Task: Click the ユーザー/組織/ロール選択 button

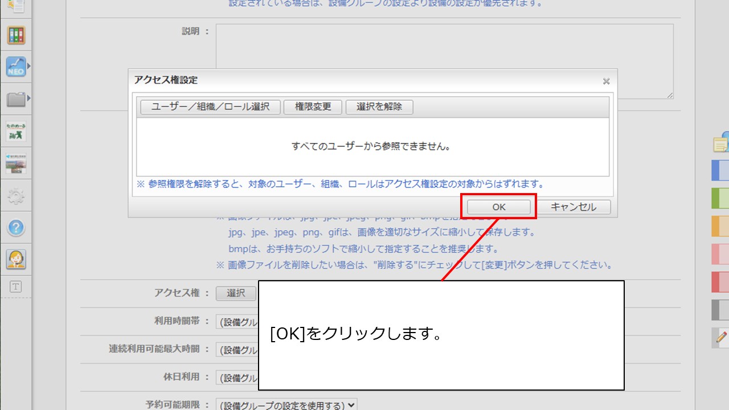Action: pos(210,106)
